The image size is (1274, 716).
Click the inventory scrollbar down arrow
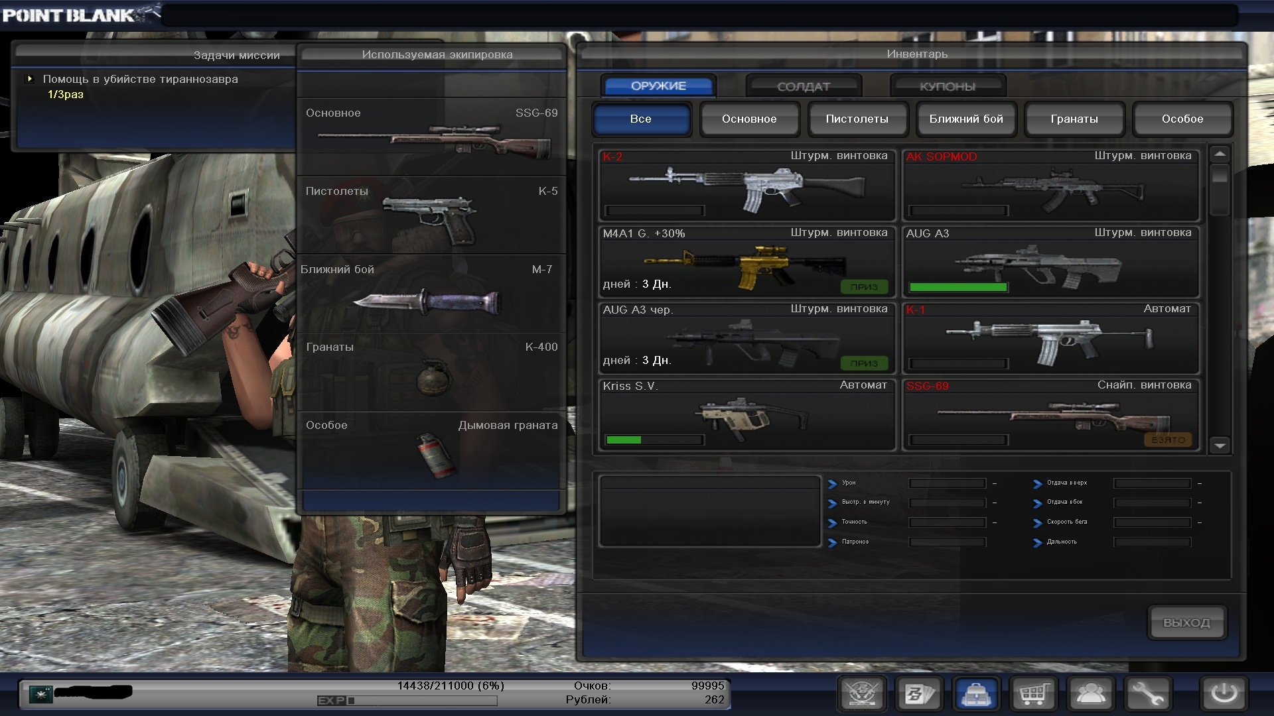point(1220,446)
